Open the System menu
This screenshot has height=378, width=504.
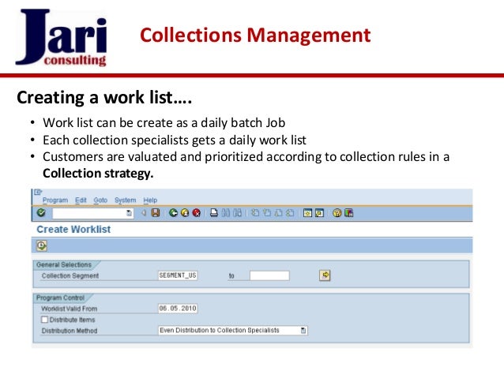[126, 200]
